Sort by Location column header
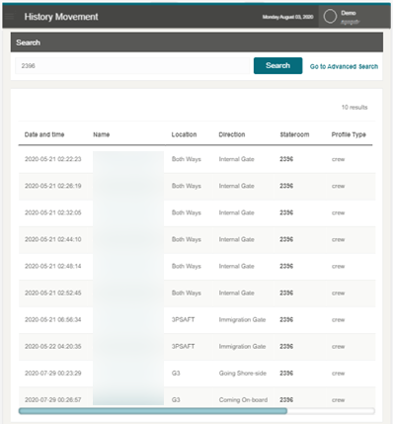393x424 pixels. coord(184,134)
